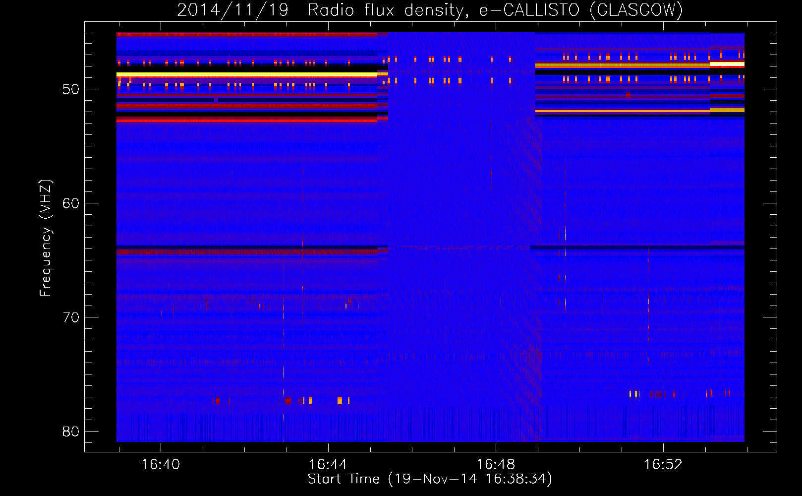Click the 16:44 time tick label
Screen dimensions: 802x496
point(328,465)
